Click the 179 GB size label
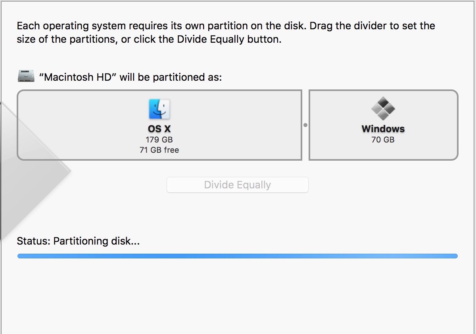This screenshot has height=334, width=476. [159, 139]
